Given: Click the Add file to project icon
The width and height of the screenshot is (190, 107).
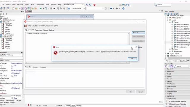Looking at the screenshot, I should click(32, 9).
